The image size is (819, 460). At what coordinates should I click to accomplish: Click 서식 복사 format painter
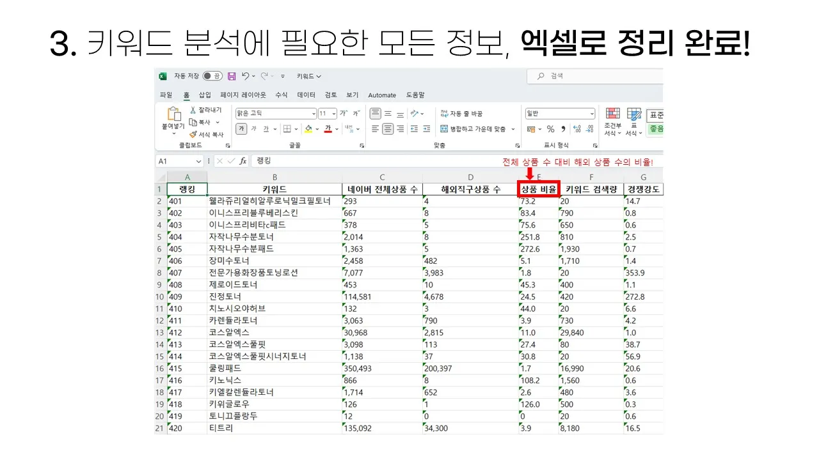tap(207, 135)
